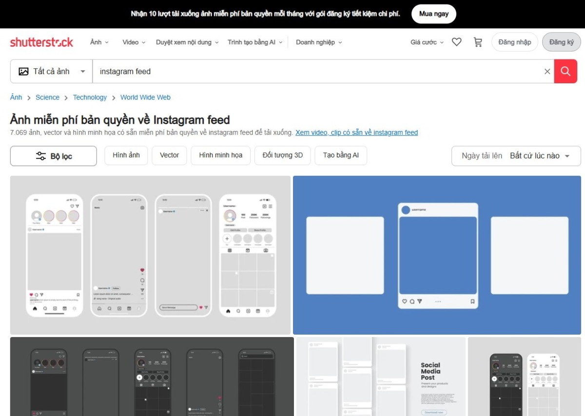This screenshot has width=585, height=416.
Task: Click the red search magnifier button
Action: 565,72
